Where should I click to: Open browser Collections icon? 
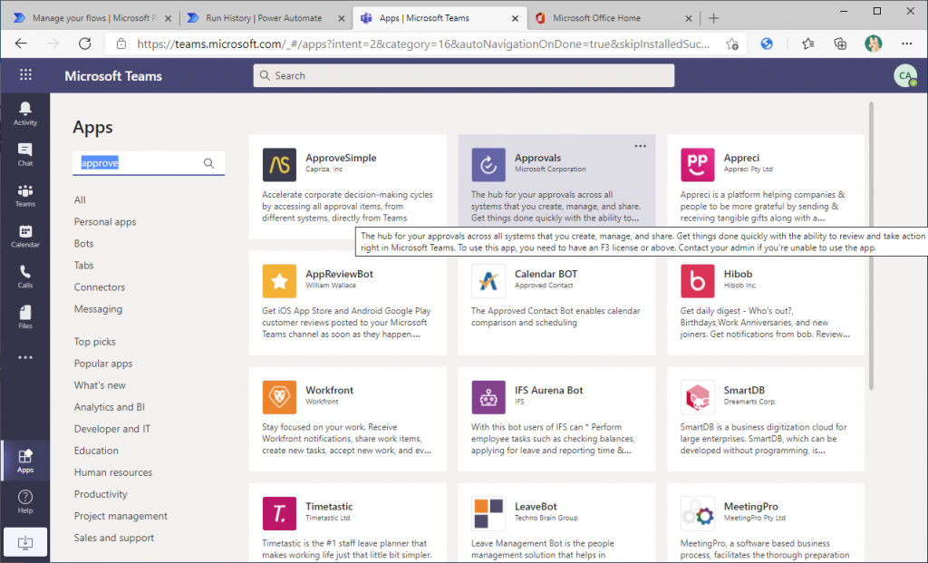(840, 44)
